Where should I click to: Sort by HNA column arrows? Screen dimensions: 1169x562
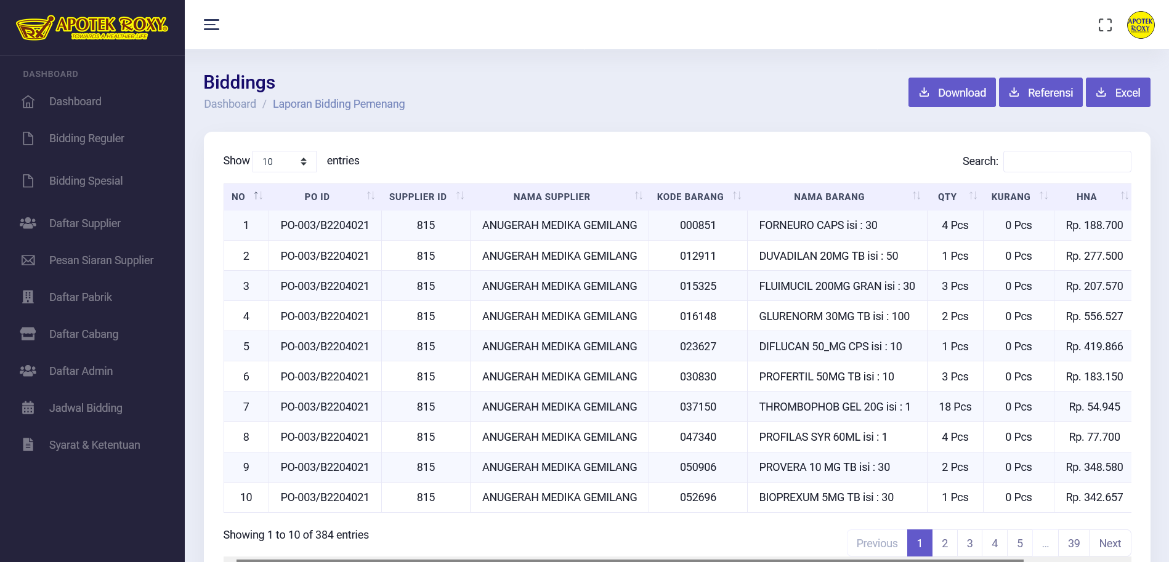click(1125, 196)
